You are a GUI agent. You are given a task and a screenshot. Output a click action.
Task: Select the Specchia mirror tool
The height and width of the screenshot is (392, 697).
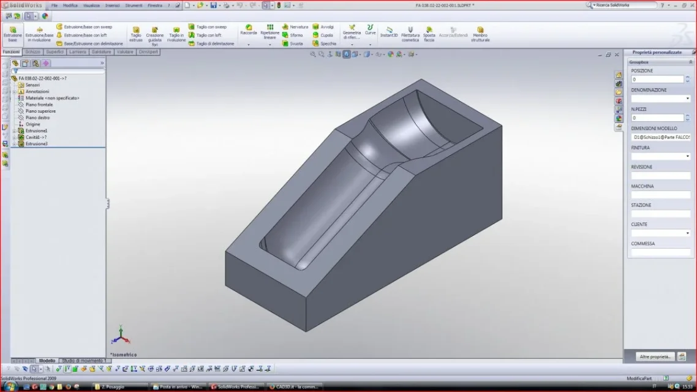click(x=324, y=43)
